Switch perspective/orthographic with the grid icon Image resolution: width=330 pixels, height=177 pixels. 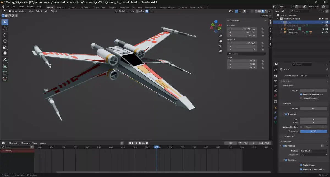click(x=221, y=51)
